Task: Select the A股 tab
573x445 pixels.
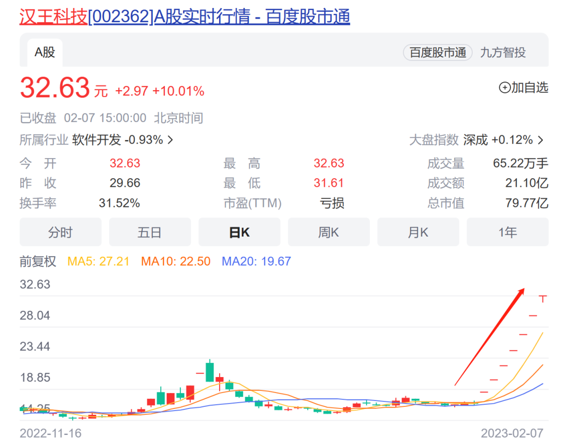Action: click(x=45, y=53)
